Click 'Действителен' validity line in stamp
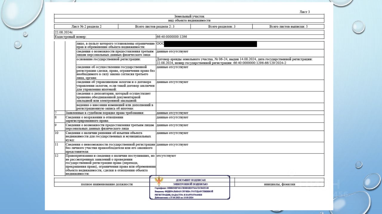Image resolution: width=382 pixels, height=214 pixels. [x=174, y=198]
